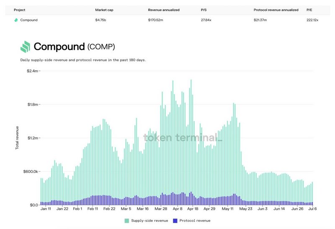The image size is (335, 229).
Task: Select the 222.12x P/E value
Action: (312, 20)
